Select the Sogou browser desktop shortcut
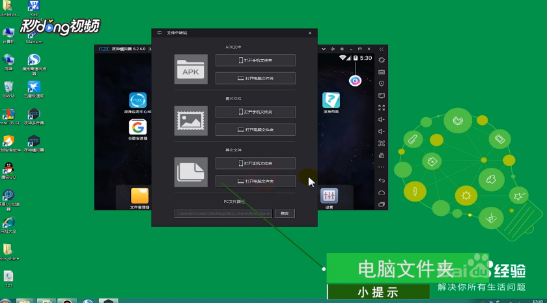 (34, 65)
